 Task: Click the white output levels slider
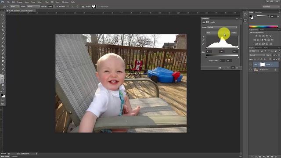238,57
